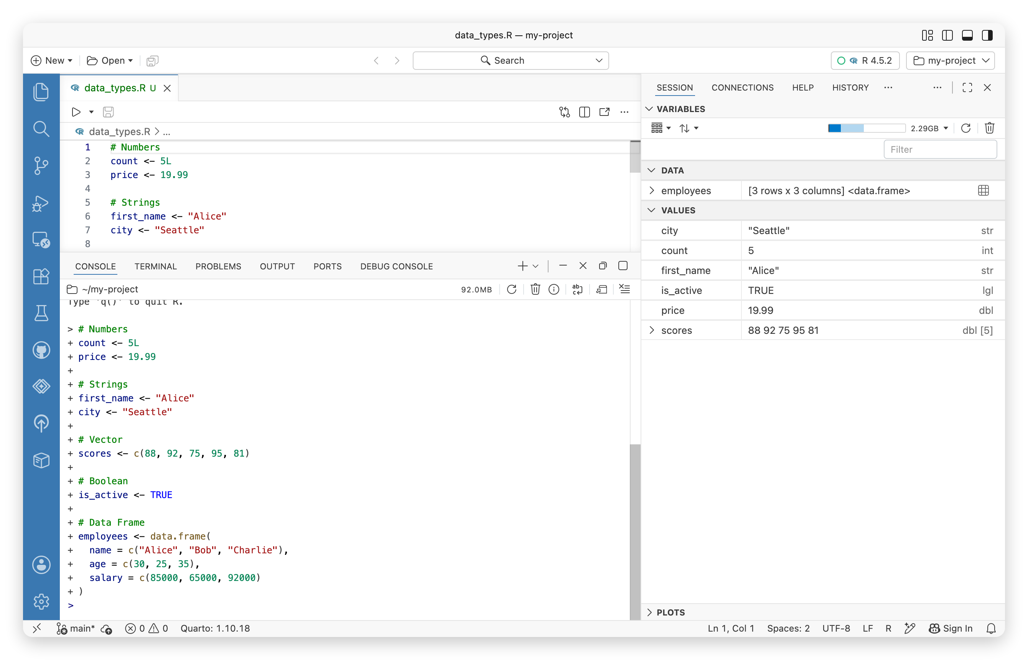Run the R script with play icon
Image resolution: width=1028 pixels, height=660 pixels.
[x=76, y=112]
